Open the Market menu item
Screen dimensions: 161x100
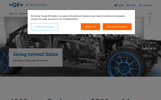pos(23,14)
